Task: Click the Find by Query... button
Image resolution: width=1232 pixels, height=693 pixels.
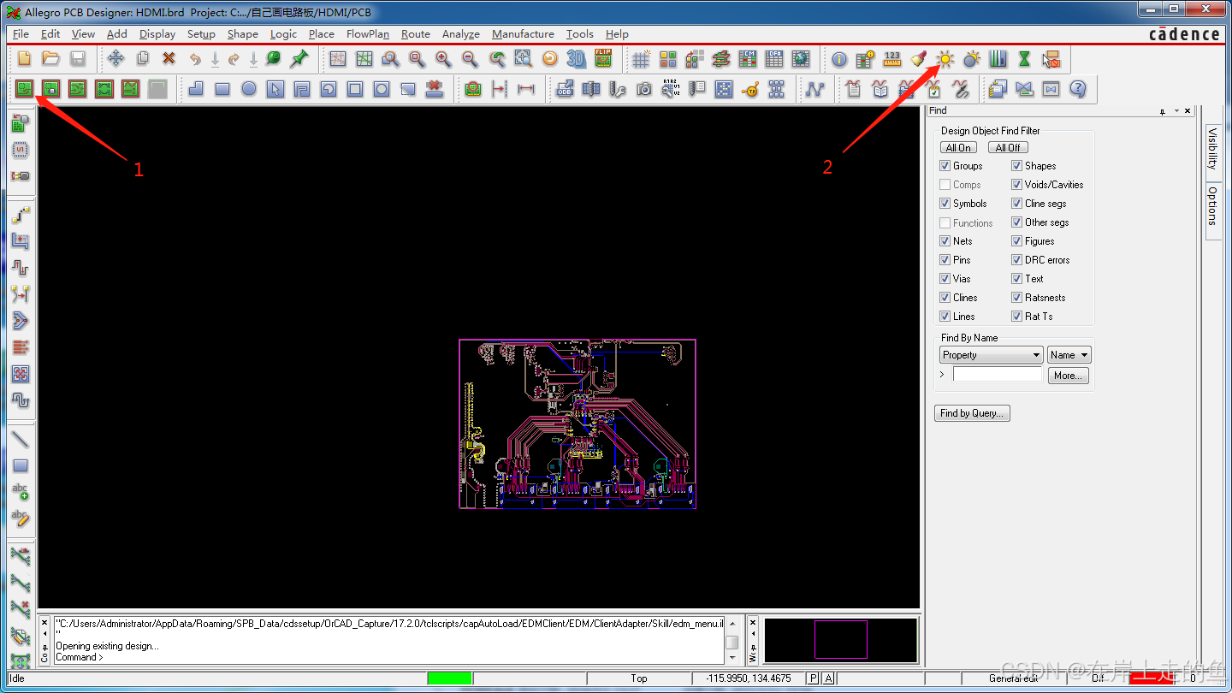Action: pyautogui.click(x=972, y=413)
